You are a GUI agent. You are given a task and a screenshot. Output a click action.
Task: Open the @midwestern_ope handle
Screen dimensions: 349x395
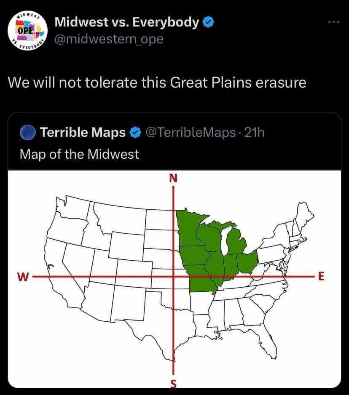click(x=109, y=39)
